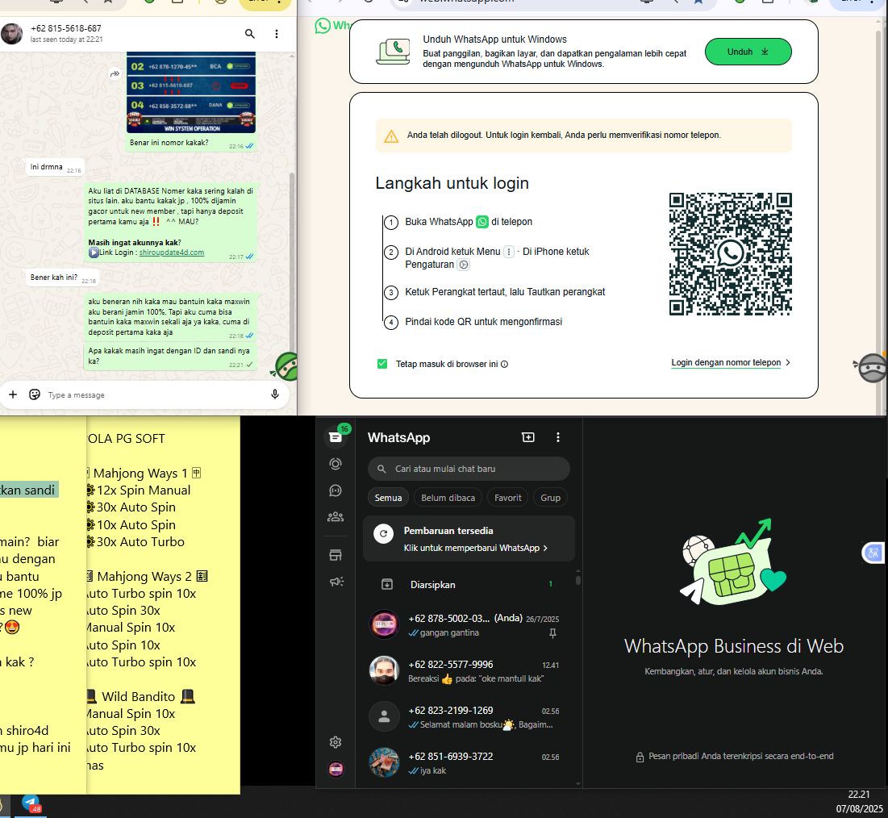Click the green ninja extension icon

pos(286,367)
